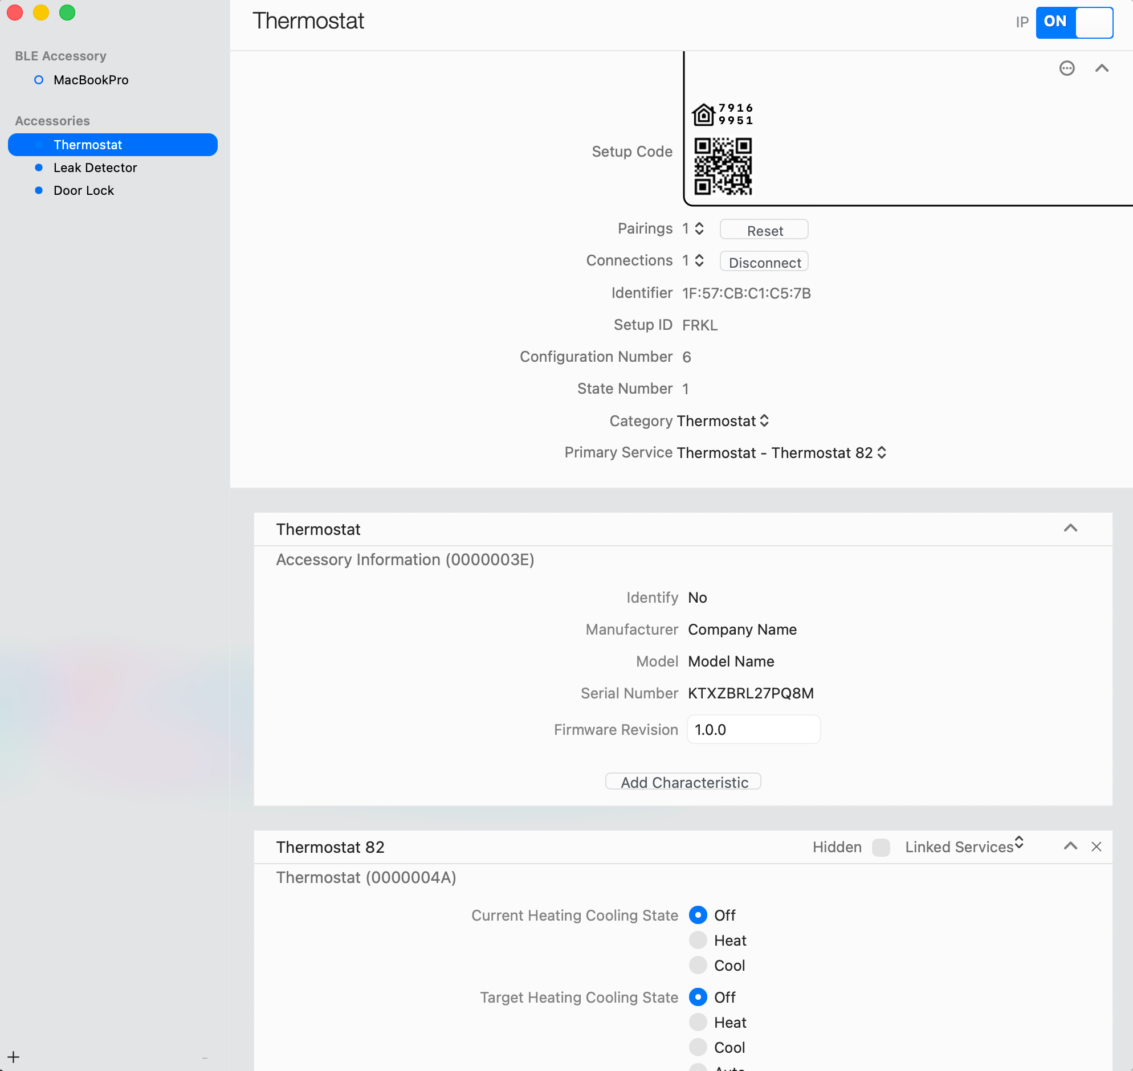The image size is (1133, 1071).
Task: Select Door Lock accessory
Action: click(x=83, y=191)
